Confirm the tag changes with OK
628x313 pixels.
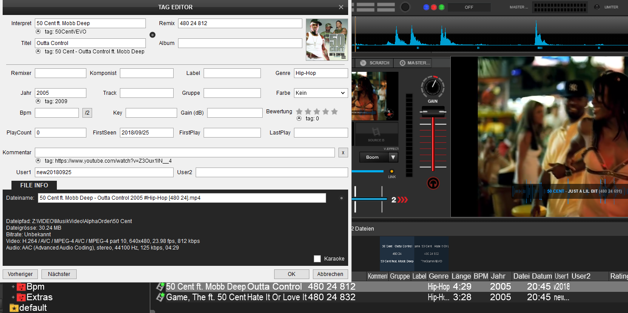(291, 274)
